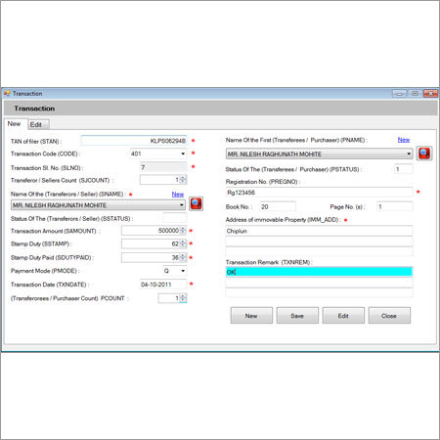This screenshot has height=440, width=440.
Task: Select the New tab
Action: 14,124
